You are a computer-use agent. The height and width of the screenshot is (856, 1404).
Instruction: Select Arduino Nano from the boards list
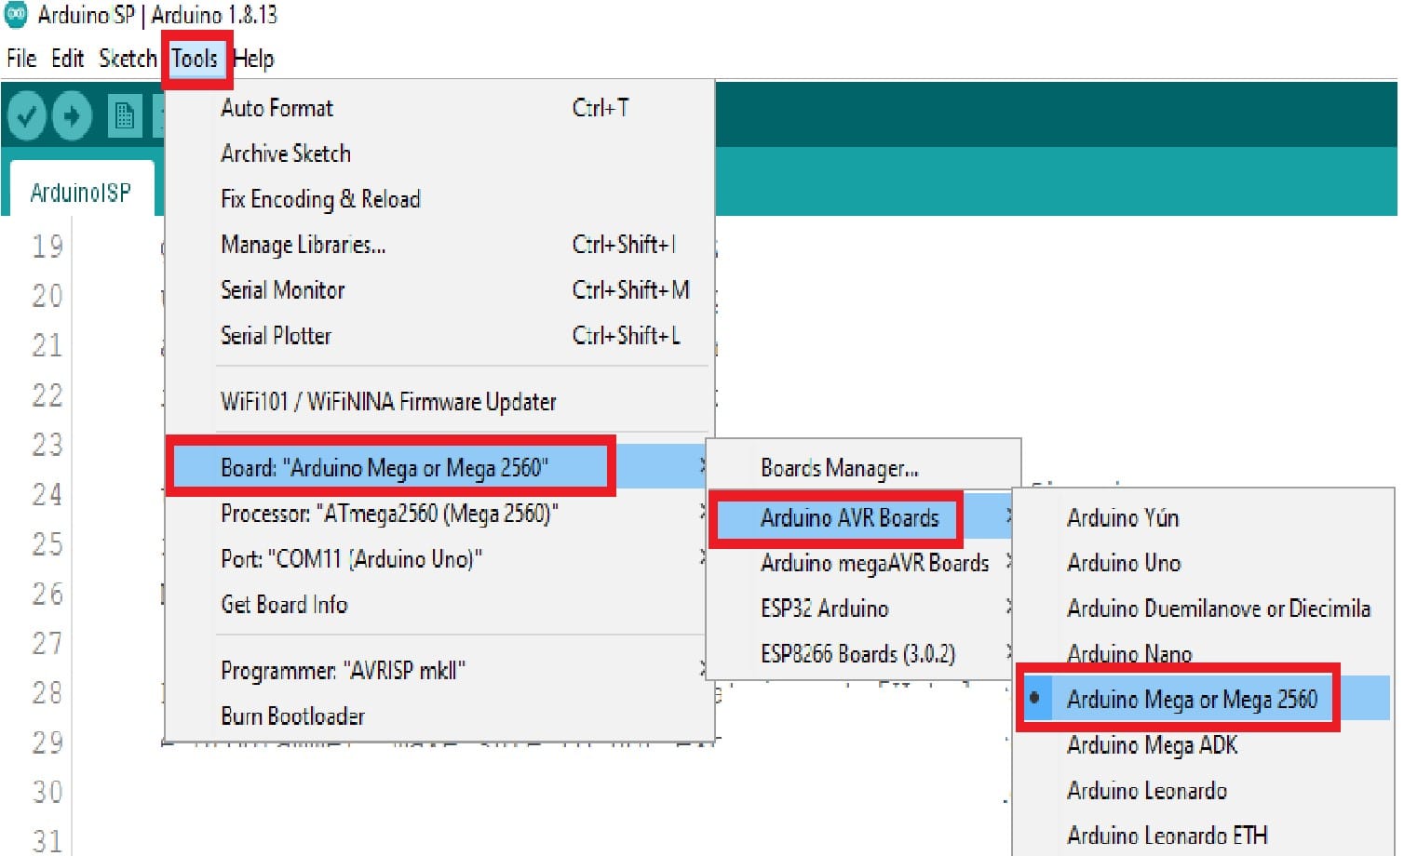pos(1127,654)
